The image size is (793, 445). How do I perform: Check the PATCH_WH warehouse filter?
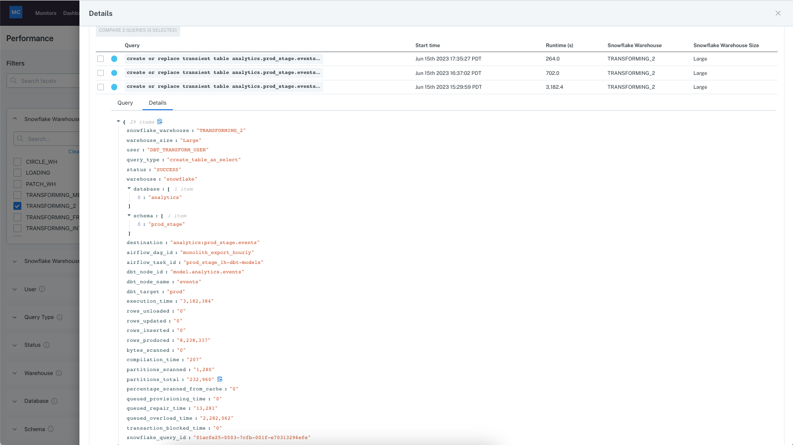[17, 184]
